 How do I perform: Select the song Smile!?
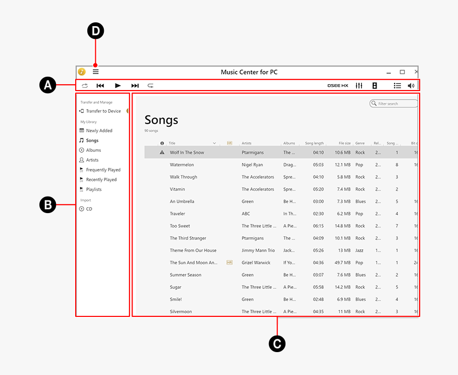click(x=176, y=300)
